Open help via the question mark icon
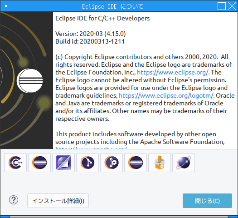 14,200
